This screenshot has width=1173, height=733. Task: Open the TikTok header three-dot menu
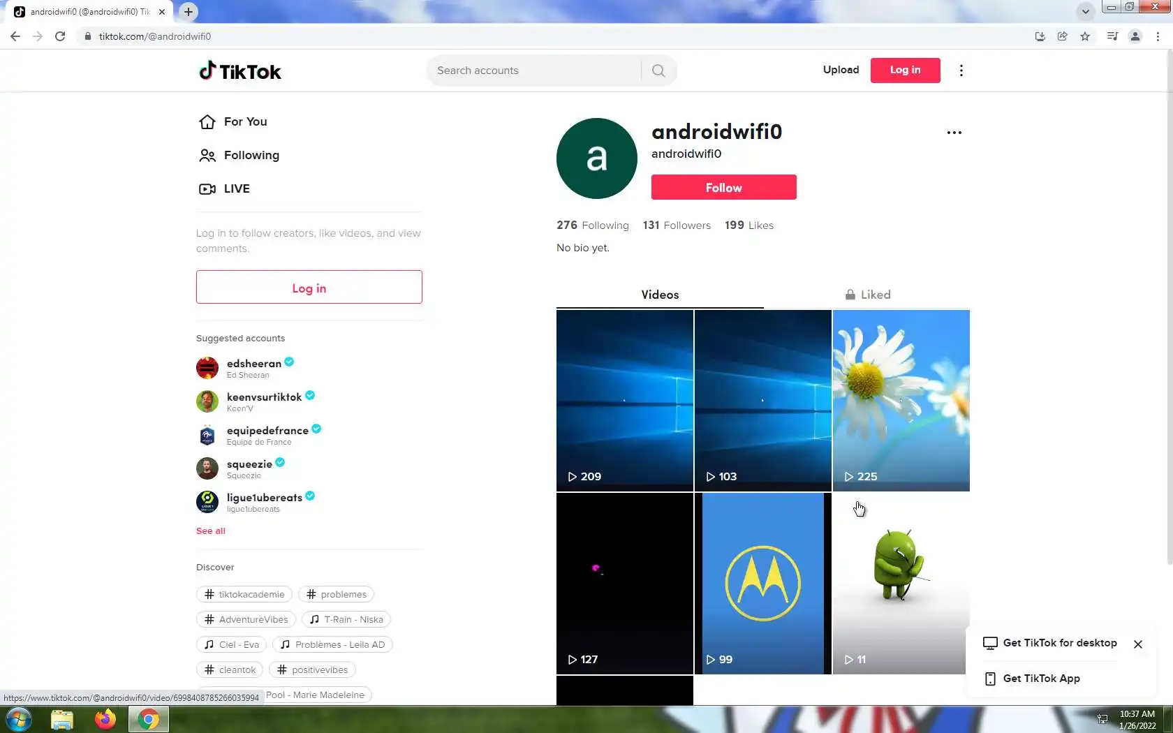[961, 71]
